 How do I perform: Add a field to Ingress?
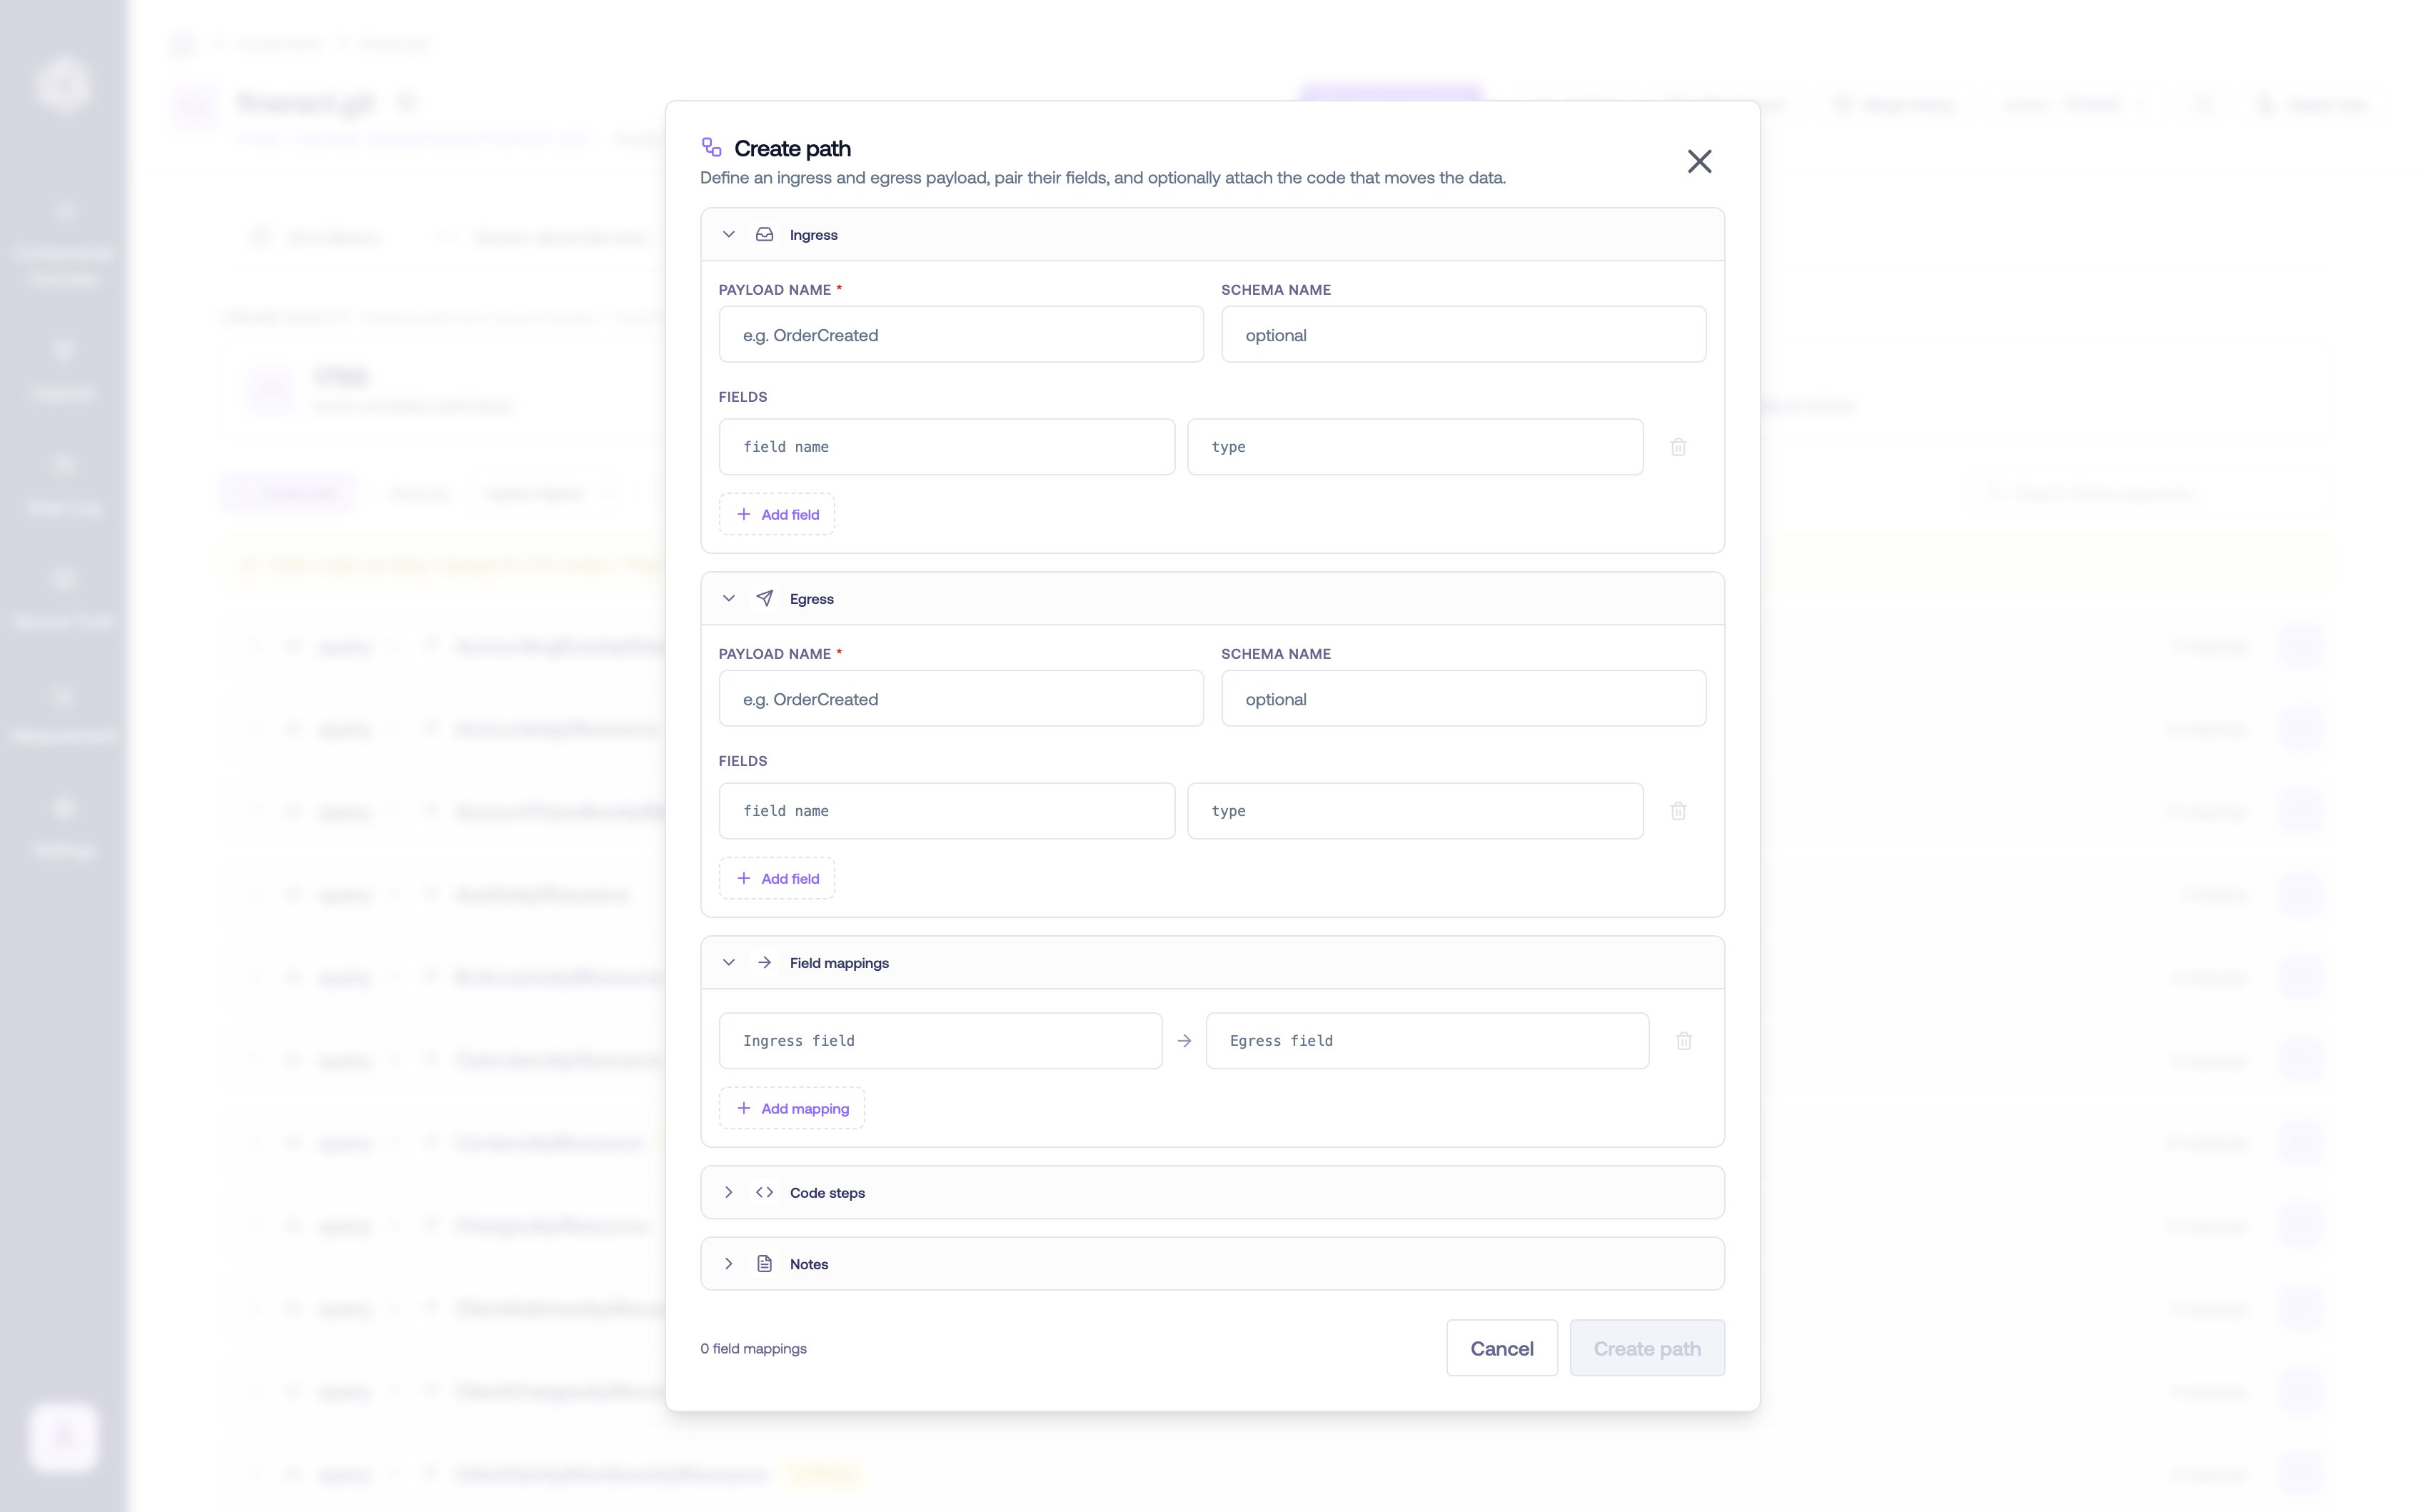(x=777, y=514)
